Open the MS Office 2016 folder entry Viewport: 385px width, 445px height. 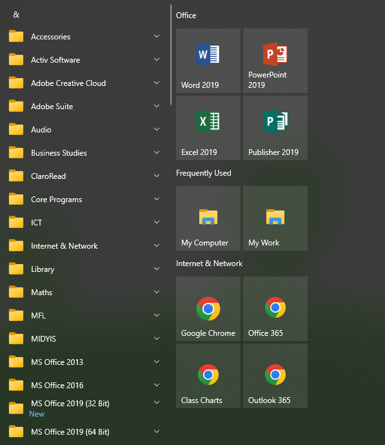tap(84, 386)
